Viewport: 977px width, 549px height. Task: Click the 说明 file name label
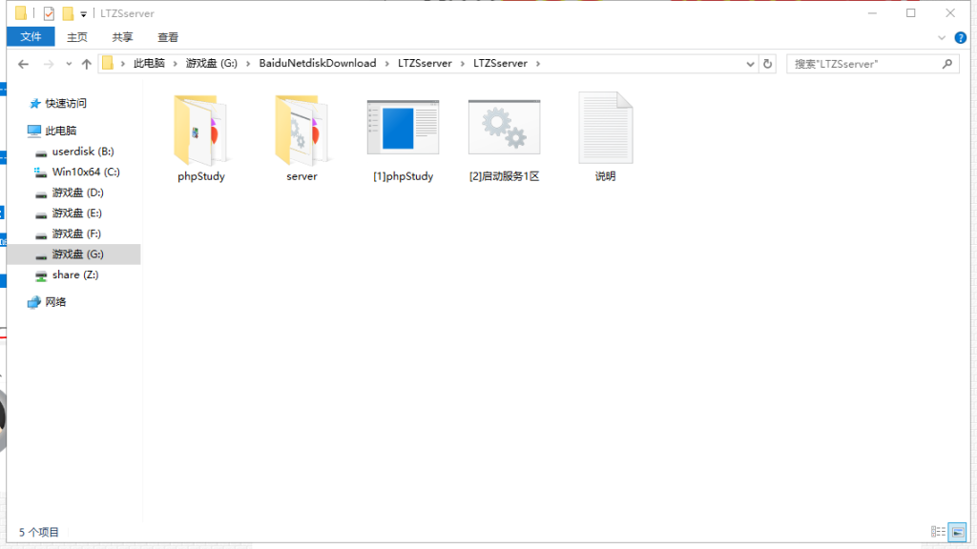click(x=606, y=176)
